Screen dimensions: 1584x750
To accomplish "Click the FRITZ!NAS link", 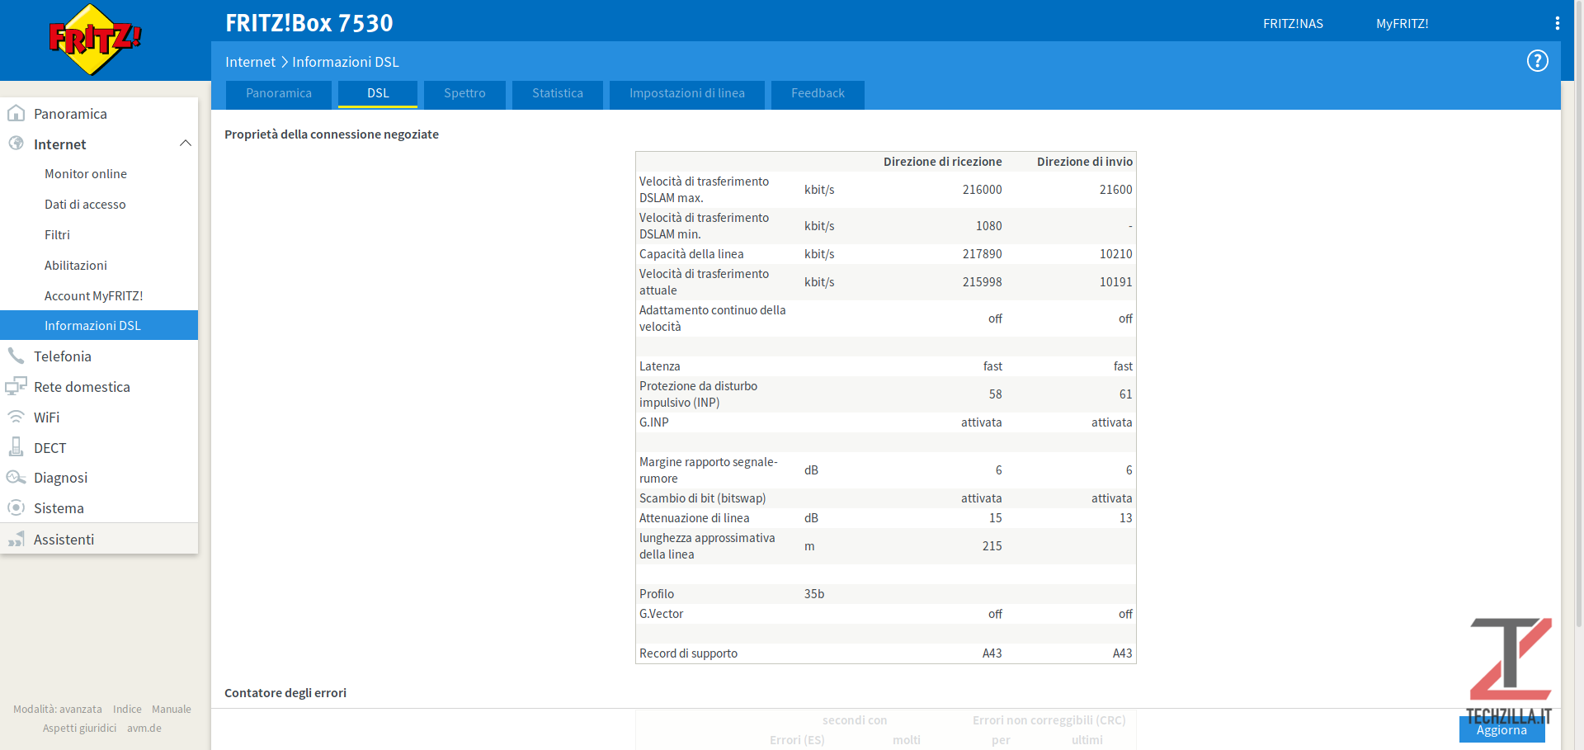I will (x=1293, y=24).
